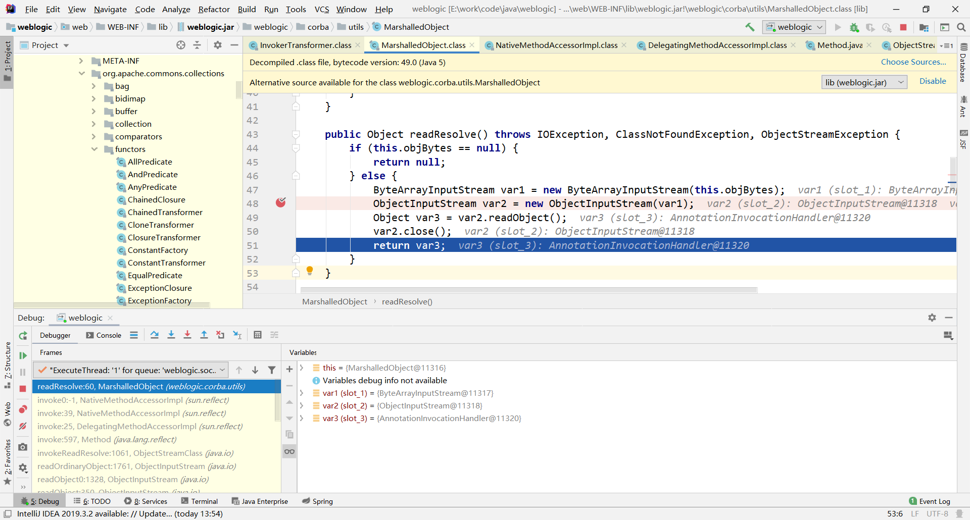Click the Force Step Into red arrow
970x520 pixels.
click(187, 335)
